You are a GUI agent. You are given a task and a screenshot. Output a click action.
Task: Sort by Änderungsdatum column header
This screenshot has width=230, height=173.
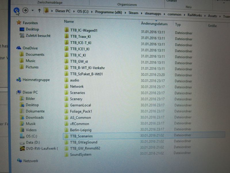click(x=154, y=24)
